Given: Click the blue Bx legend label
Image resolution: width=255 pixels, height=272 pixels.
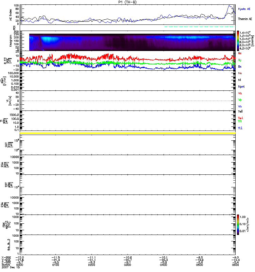Looking at the screenshot, I should [240, 67].
